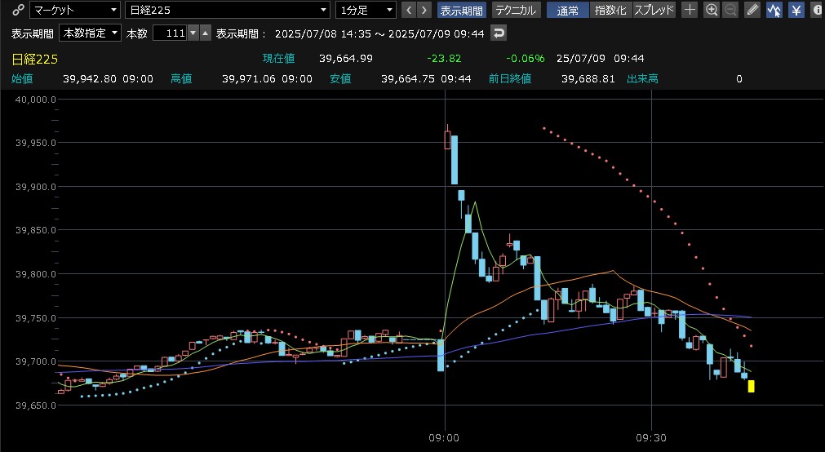825x452 pixels.
Task: Click current value 39,664.99
Action: tap(346, 59)
